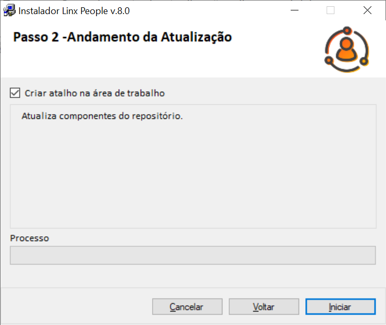Image resolution: width=386 pixels, height=325 pixels.
Task: Click the disabled maximize window button
Action: [x=330, y=10]
